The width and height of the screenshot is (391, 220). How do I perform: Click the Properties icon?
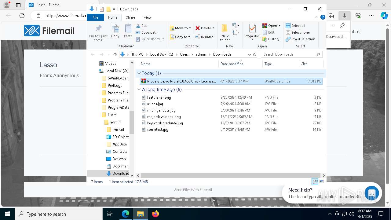pos(252,29)
